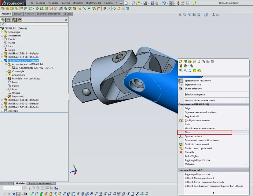Click the Print icon in top toolbar
253x196 pixels.
pos(157,3)
